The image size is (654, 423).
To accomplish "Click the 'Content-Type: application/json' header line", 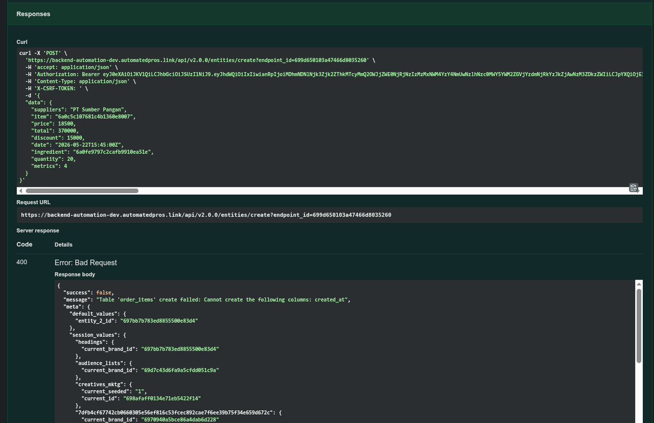I will click(x=81, y=82).
